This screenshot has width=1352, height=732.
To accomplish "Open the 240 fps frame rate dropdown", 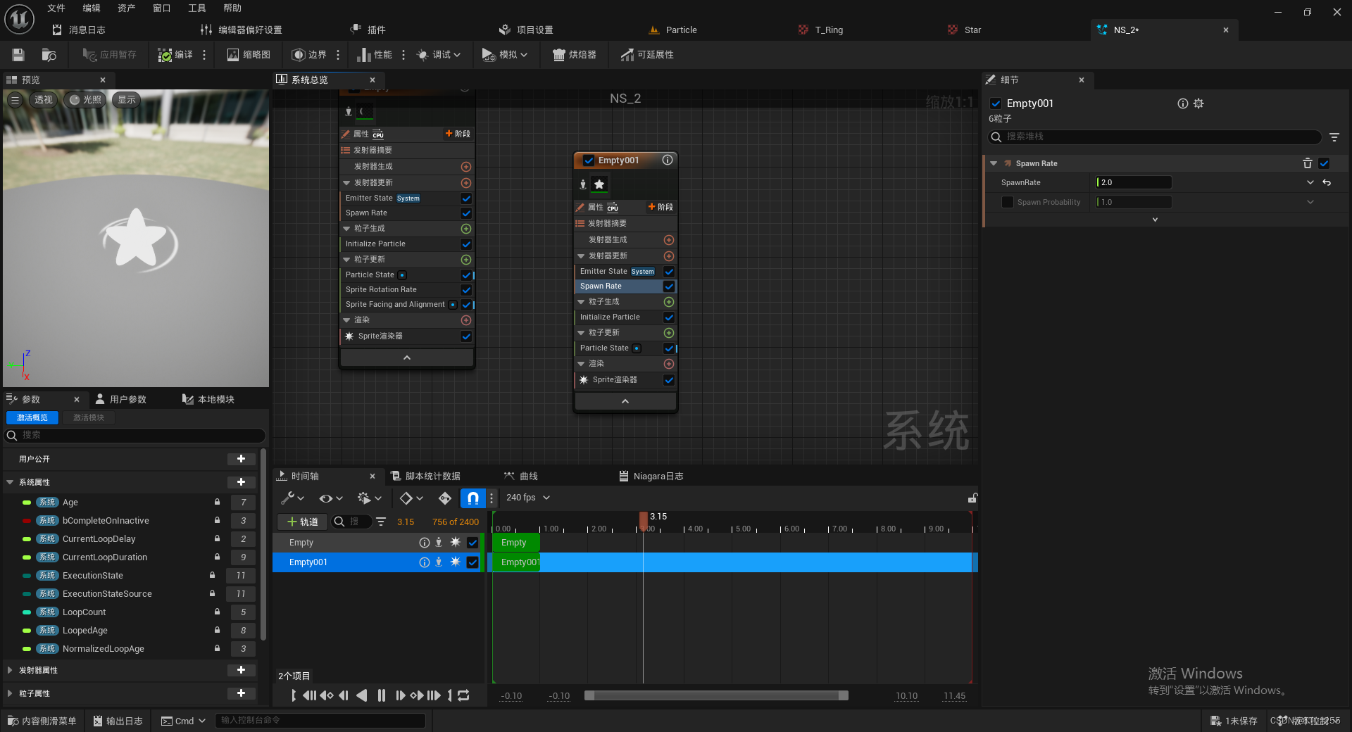I will pyautogui.click(x=528, y=498).
